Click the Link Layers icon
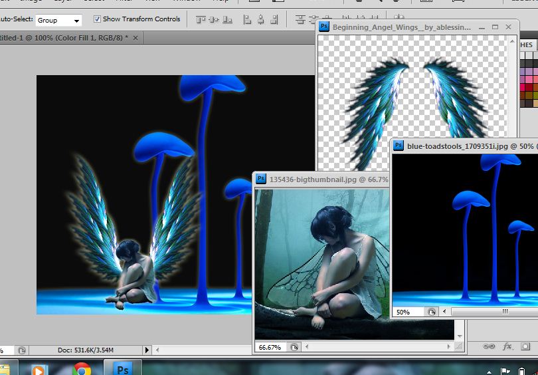 (x=489, y=346)
